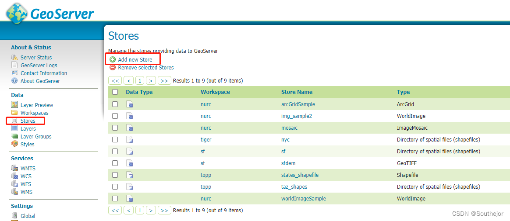Click the Contact Information card icon

point(14,73)
